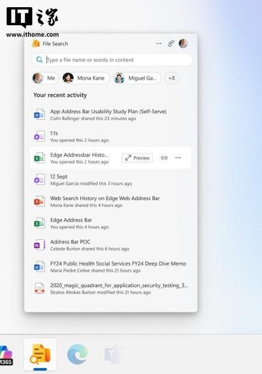Screen dimensions: 262x374
Task: Open Web Search History on Edge Web Address Bar
Action: 105,198
